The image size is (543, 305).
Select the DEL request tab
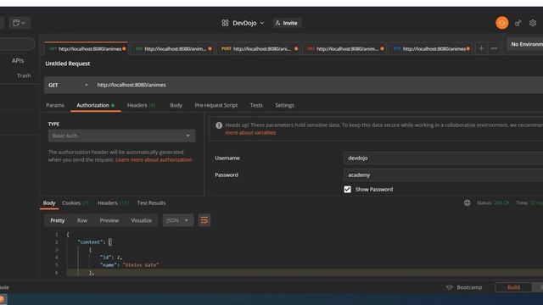click(x=344, y=49)
